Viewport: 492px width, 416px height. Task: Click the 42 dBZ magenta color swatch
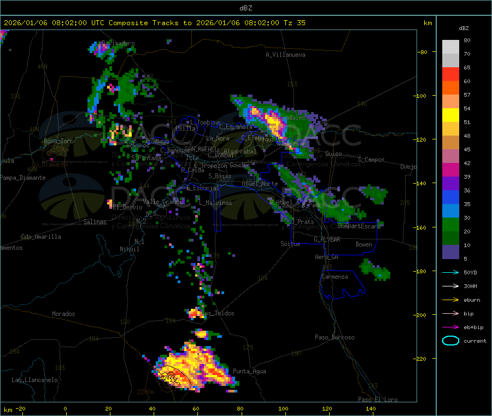(x=450, y=169)
